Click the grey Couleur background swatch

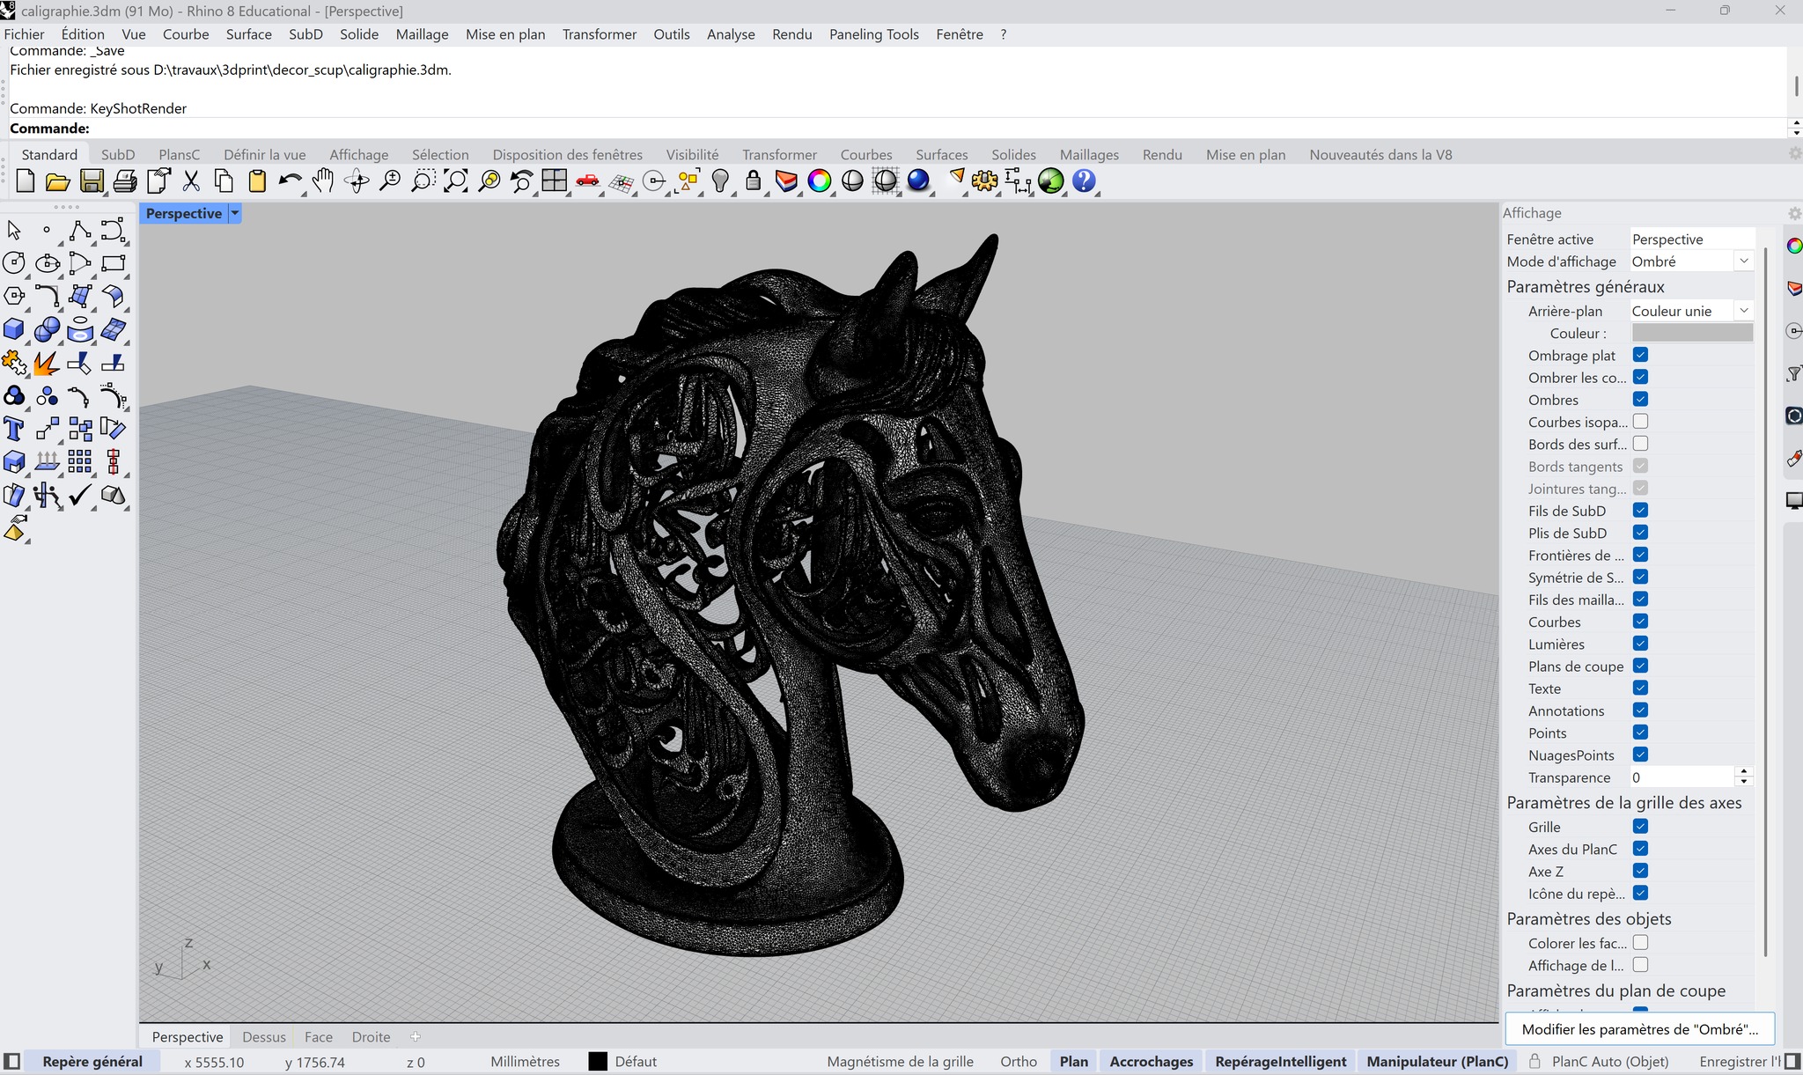tap(1692, 333)
